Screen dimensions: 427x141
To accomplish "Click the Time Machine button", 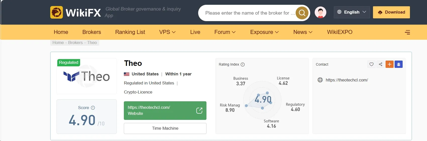I will (165, 128).
